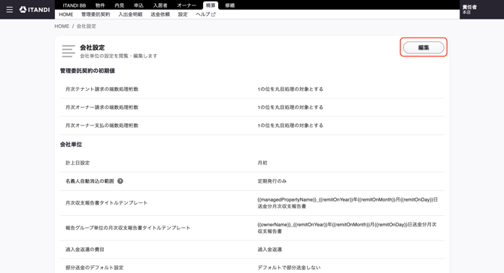Click the デフォルトで部分送金しない value

(289, 268)
